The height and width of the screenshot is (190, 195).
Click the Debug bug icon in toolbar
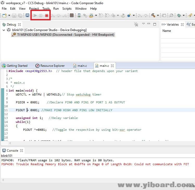(179, 16)
